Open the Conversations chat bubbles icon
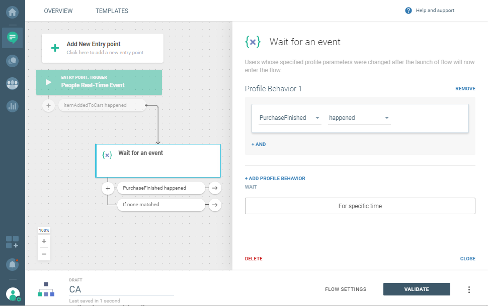The height and width of the screenshot is (306, 488). click(12, 61)
